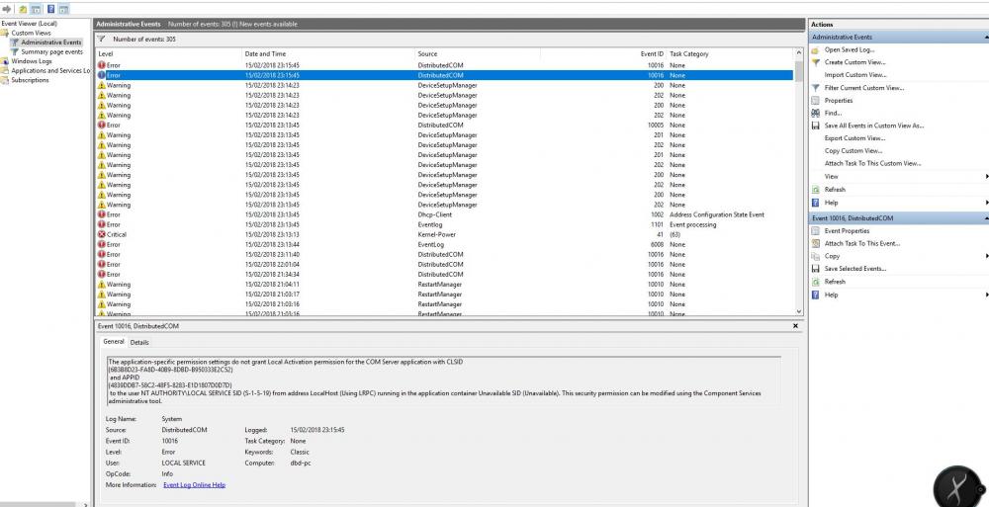
Task: Open the View submenu arrow in Actions
Action: tap(986, 177)
